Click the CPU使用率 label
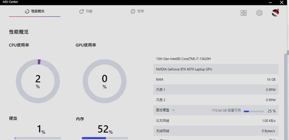The width and height of the screenshot is (289, 140). 19,45
